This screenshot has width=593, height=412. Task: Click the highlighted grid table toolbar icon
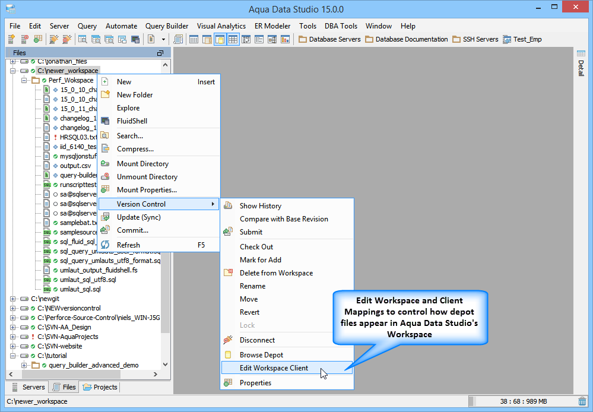point(233,39)
